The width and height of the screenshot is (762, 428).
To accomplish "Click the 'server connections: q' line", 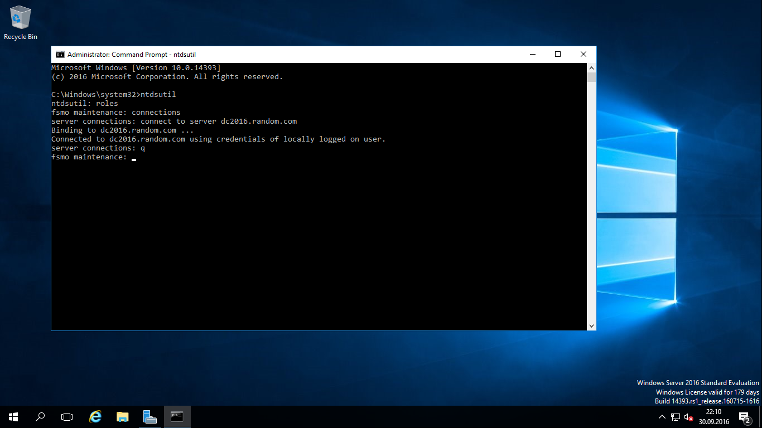I will click(x=98, y=148).
